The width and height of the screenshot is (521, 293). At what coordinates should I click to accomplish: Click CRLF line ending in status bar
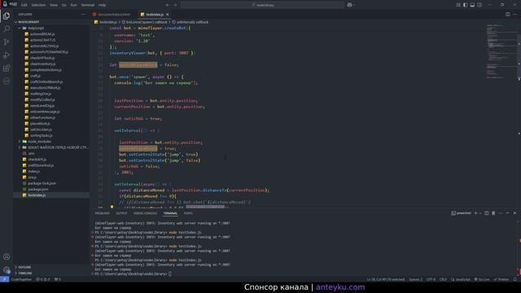click(443, 279)
